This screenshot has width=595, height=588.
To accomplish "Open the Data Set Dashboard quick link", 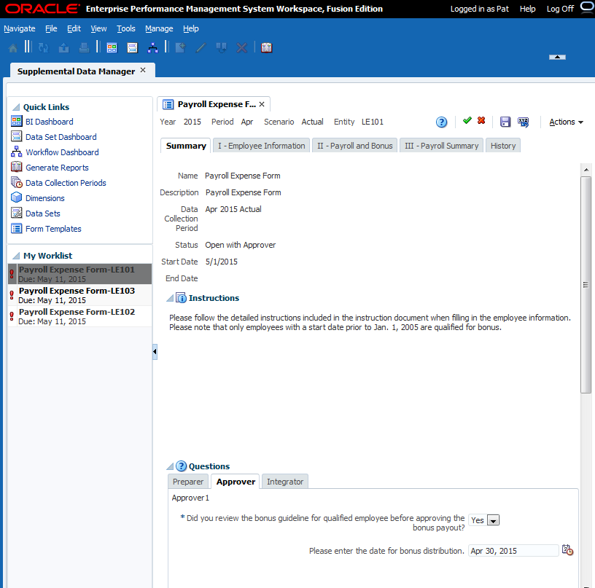I will (x=61, y=137).
